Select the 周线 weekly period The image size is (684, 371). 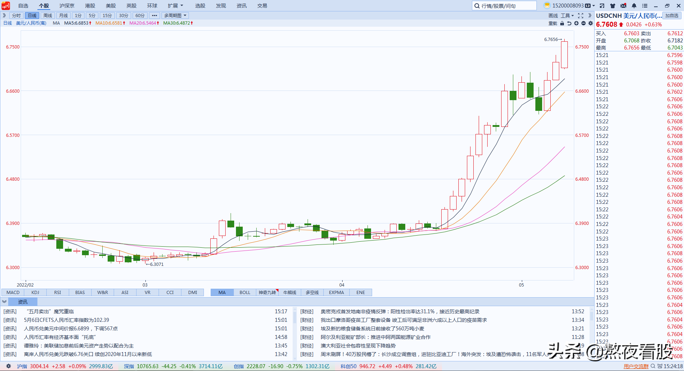tap(48, 16)
